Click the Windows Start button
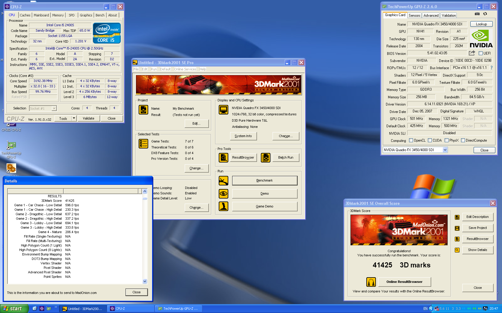Viewport: 502px width, 313px height. point(14,309)
